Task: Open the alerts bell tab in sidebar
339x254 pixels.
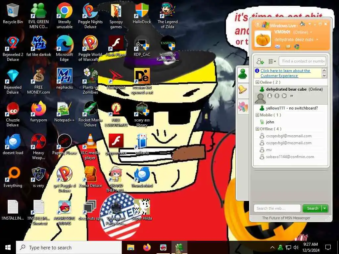Action: [x=243, y=89]
